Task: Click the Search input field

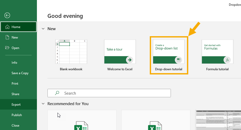Action: point(109,93)
